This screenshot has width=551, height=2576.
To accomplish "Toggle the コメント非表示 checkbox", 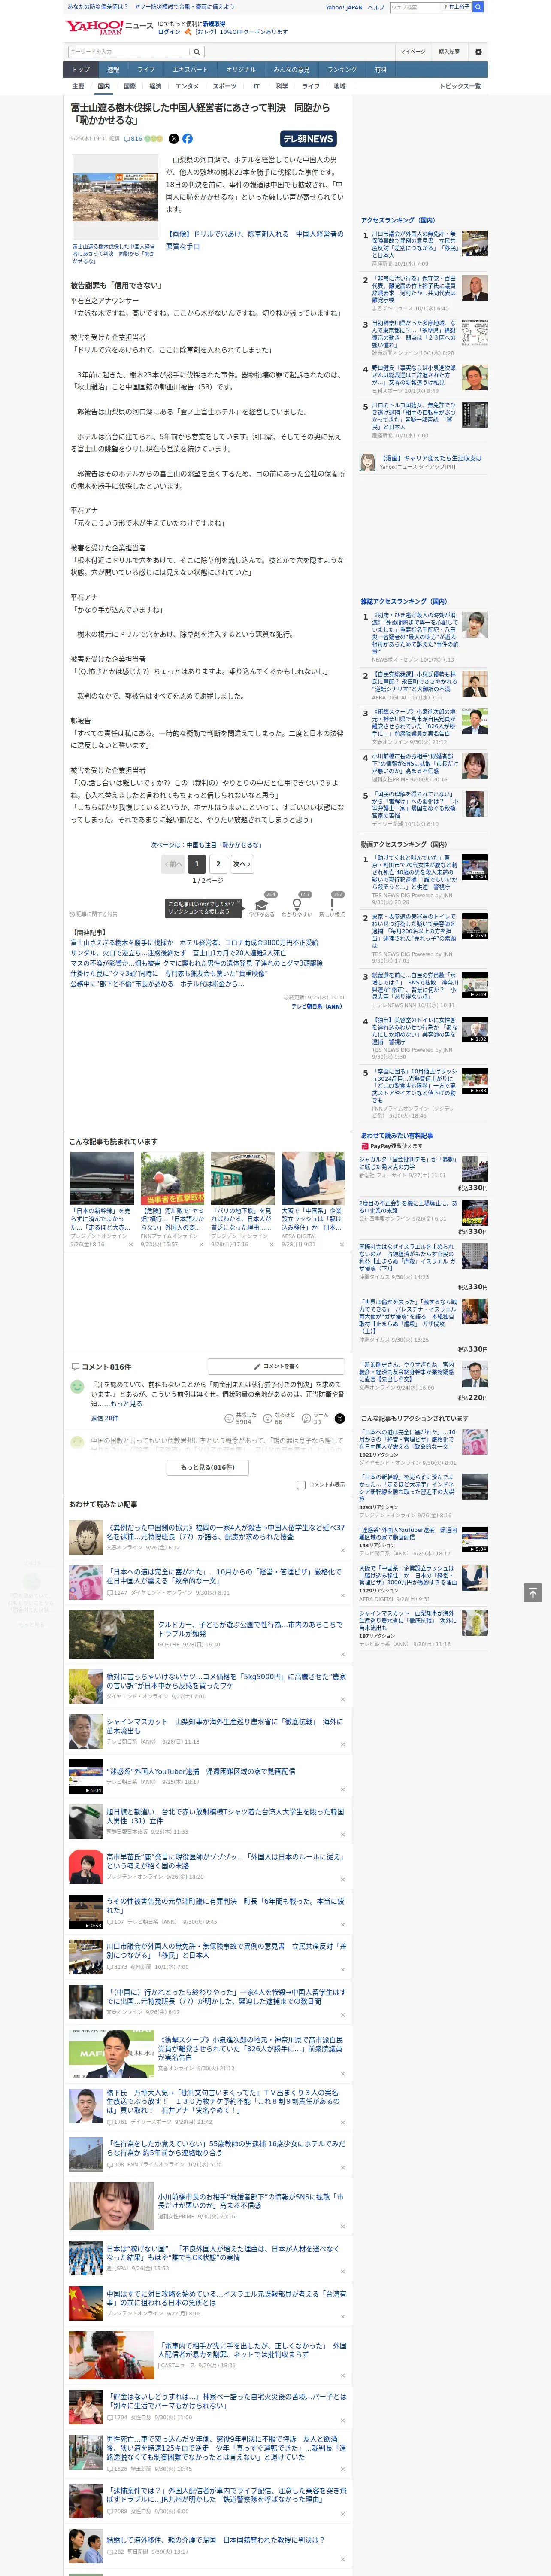I will tap(301, 1485).
